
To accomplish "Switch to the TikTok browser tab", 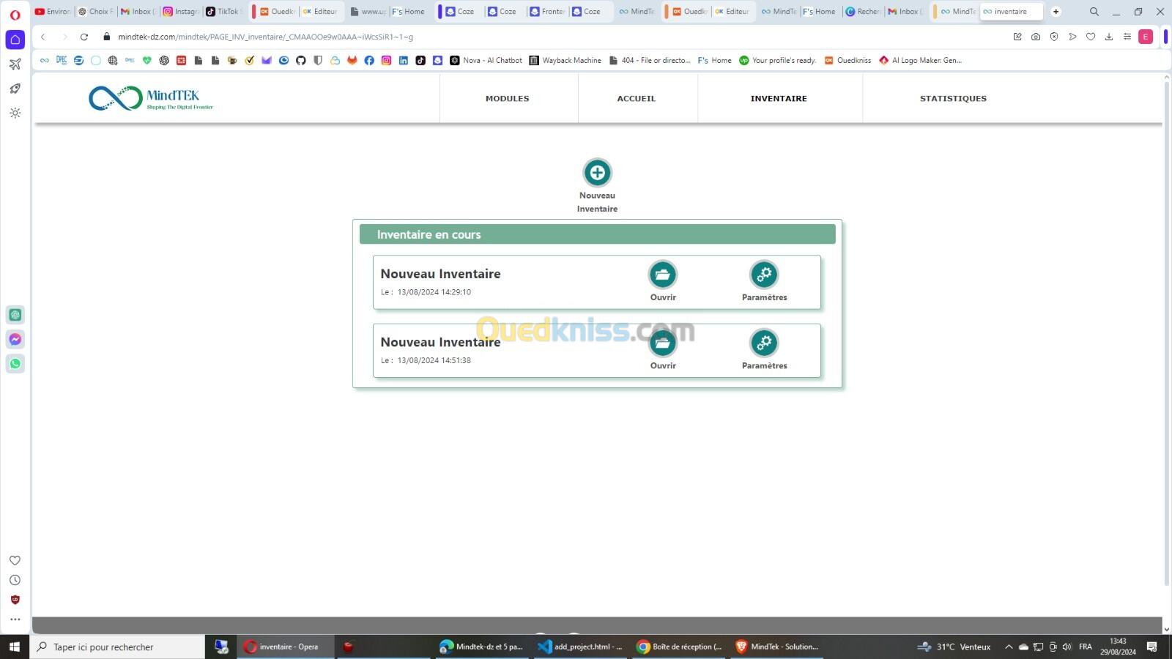I will [x=223, y=11].
